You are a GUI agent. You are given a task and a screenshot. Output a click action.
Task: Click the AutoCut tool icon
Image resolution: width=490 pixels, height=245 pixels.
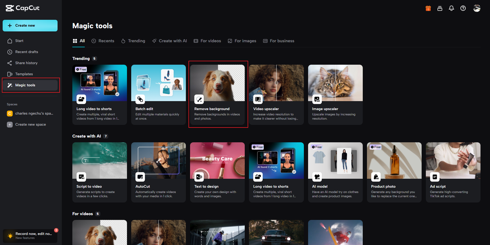[140, 177]
